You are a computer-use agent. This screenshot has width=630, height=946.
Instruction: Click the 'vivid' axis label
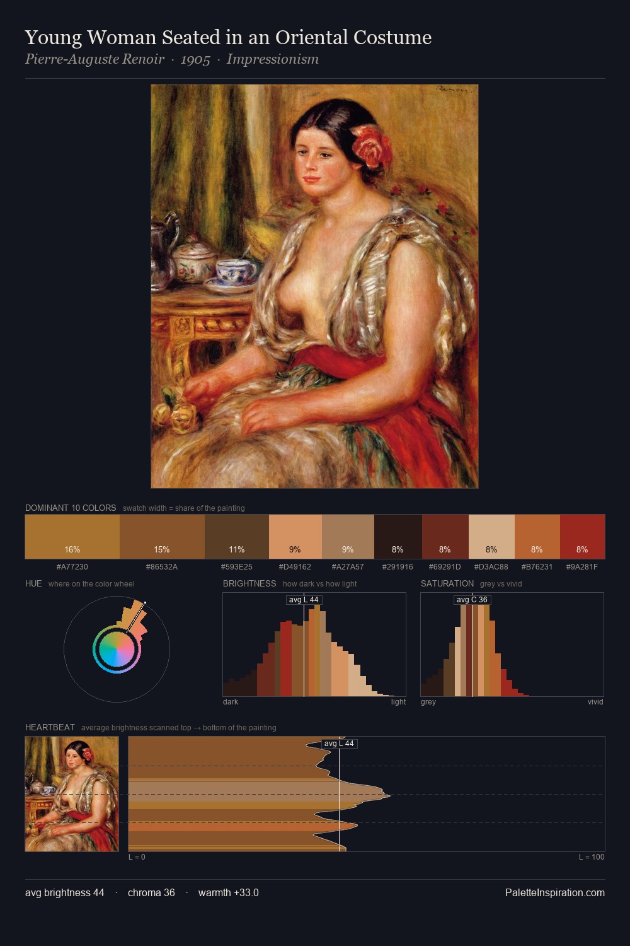[595, 702]
